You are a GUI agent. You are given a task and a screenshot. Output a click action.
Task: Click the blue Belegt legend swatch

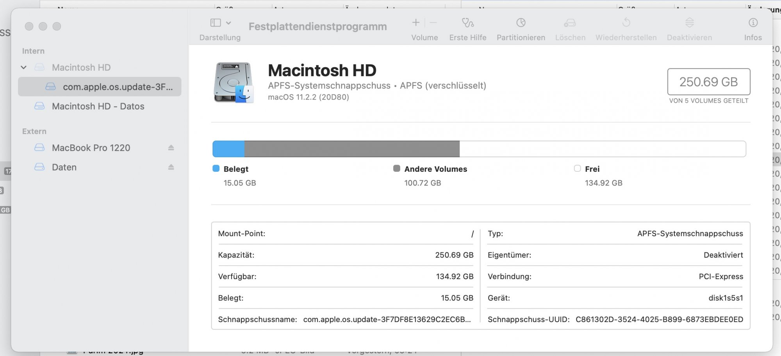coord(216,168)
